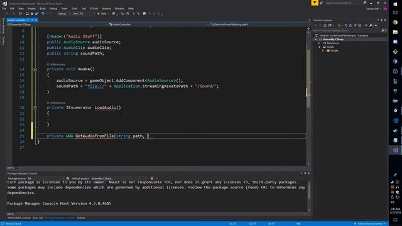Collapse the Assembly-CSharp project node
The width and height of the screenshot is (402, 226).
tap(316, 40)
